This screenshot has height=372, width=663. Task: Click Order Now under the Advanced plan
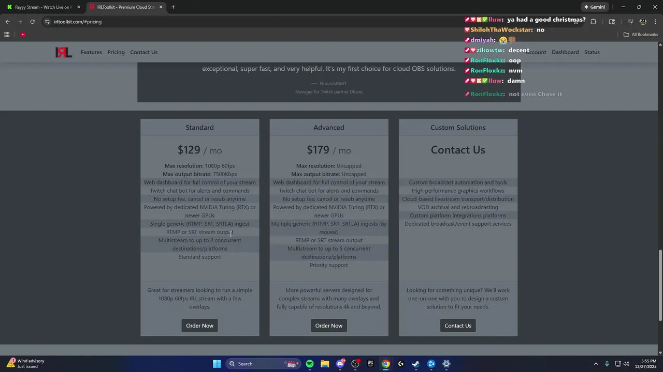[x=329, y=326]
